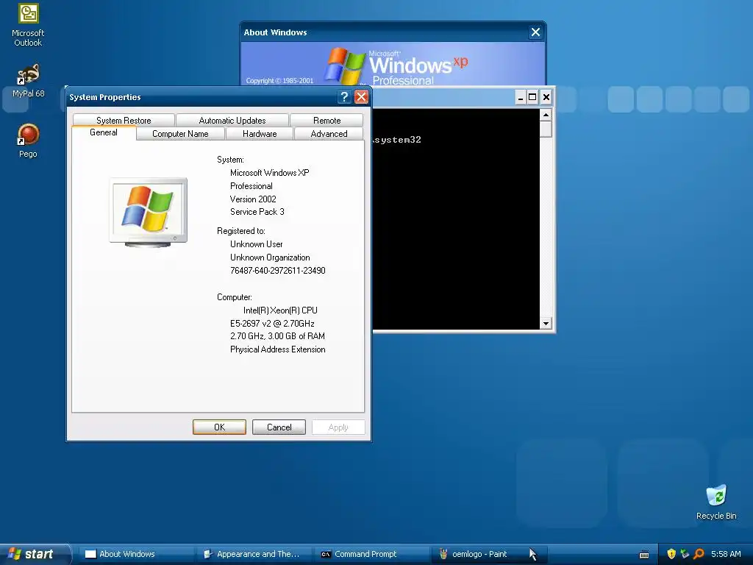This screenshot has height=565, width=753.
Task: Click the Unknown Organization text
Action: 270,257
